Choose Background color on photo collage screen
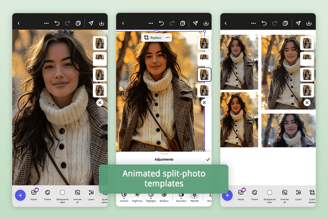The height and width of the screenshot is (219, 328). point(269,196)
